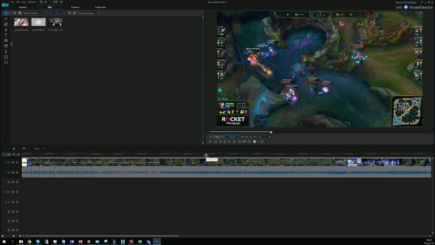This screenshot has width=435, height=245.
Task: Take a snapshot of the preview
Action: pos(240,142)
